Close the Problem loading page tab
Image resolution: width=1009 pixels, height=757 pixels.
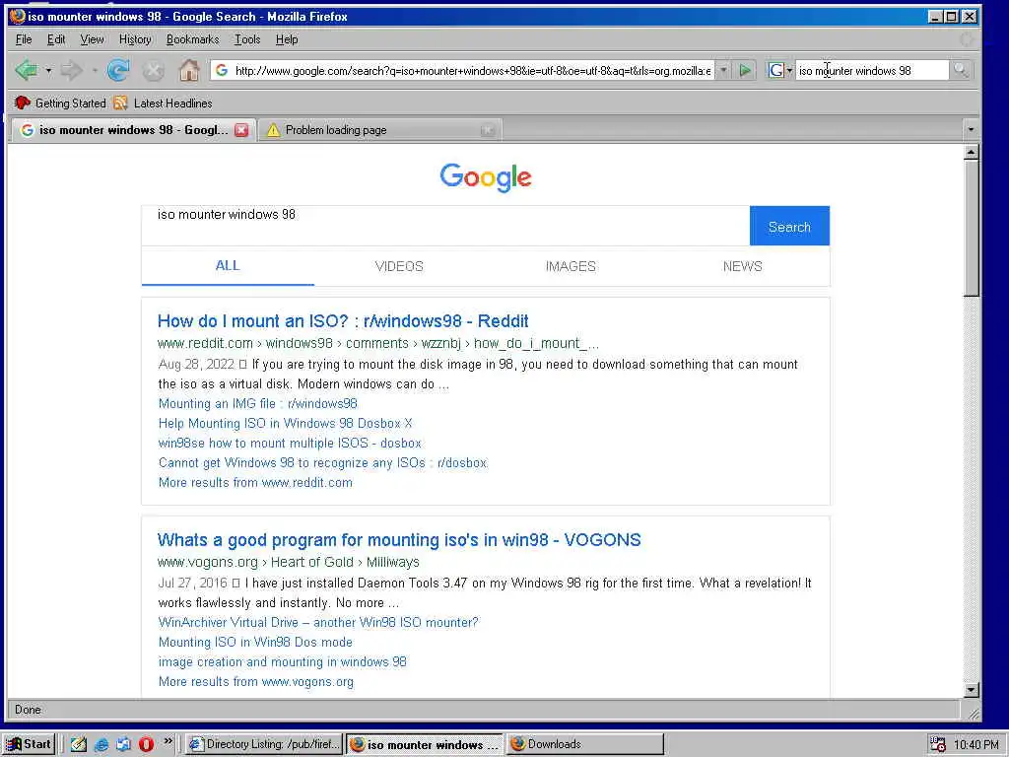coord(488,130)
